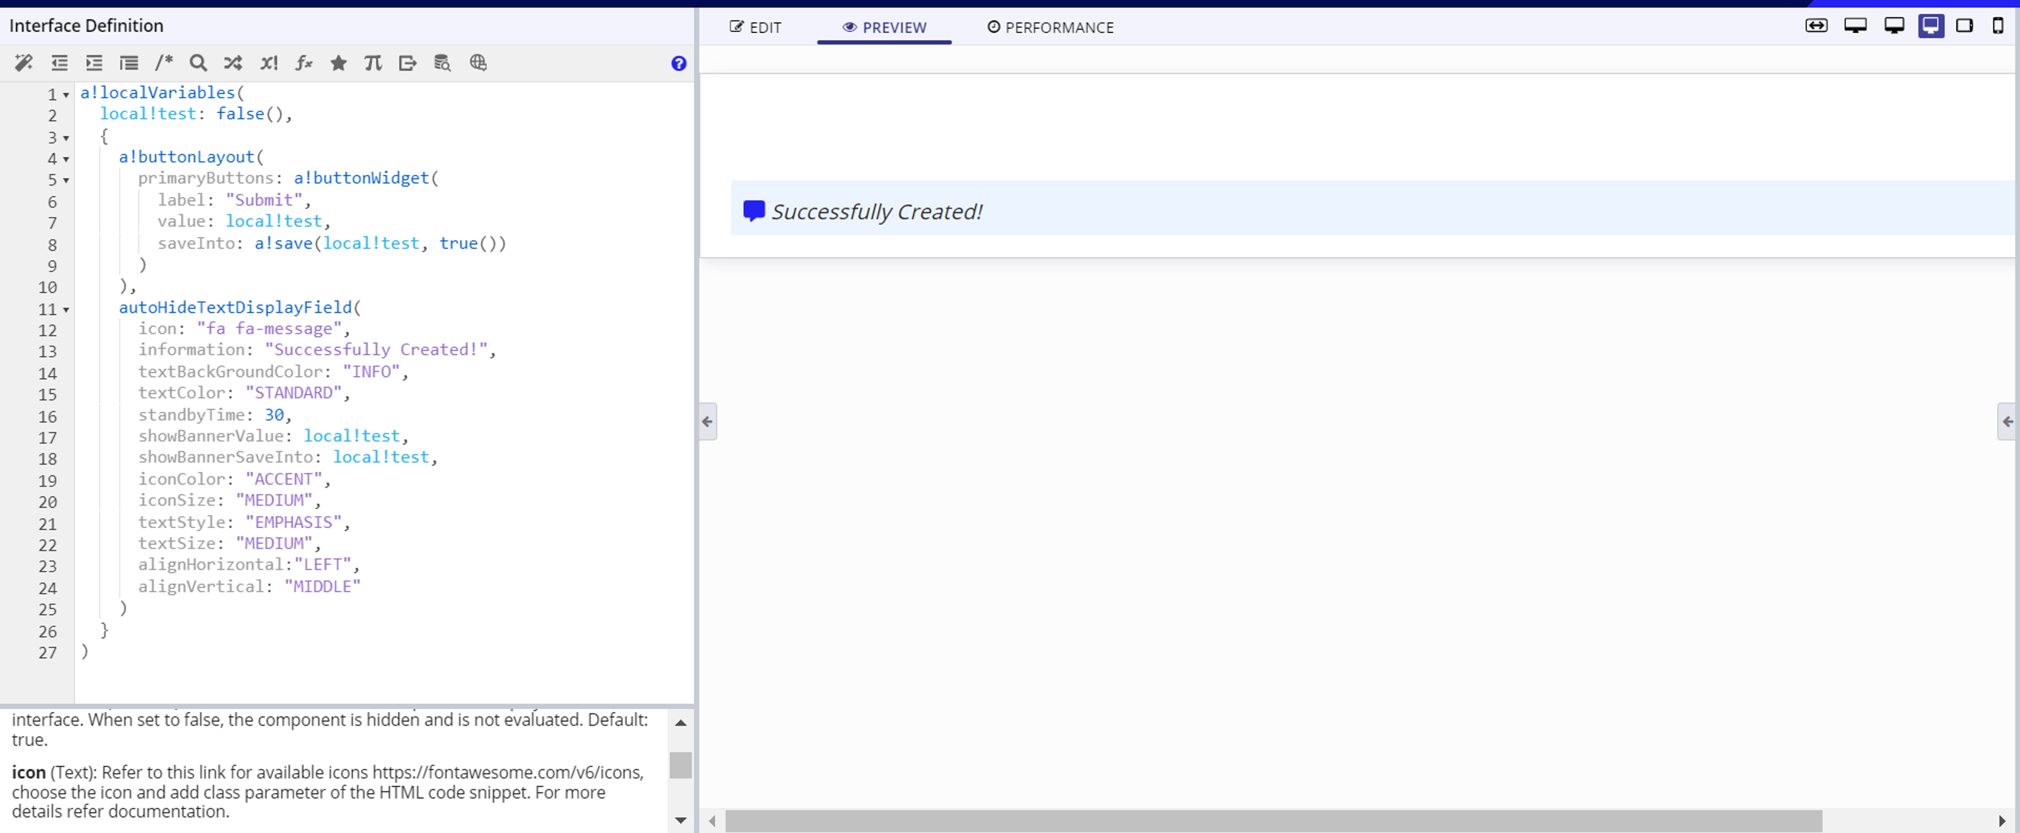This screenshot has width=2020, height=833.
Task: Click the align lines toolbar icon
Action: click(x=128, y=63)
